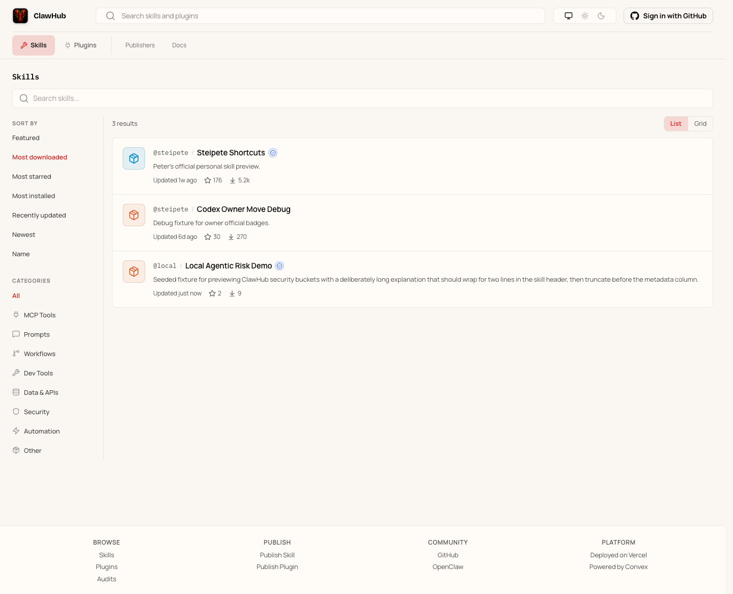Sort by Most installed

pyautogui.click(x=34, y=196)
